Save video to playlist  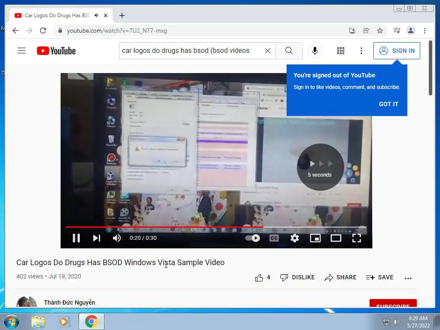380,278
